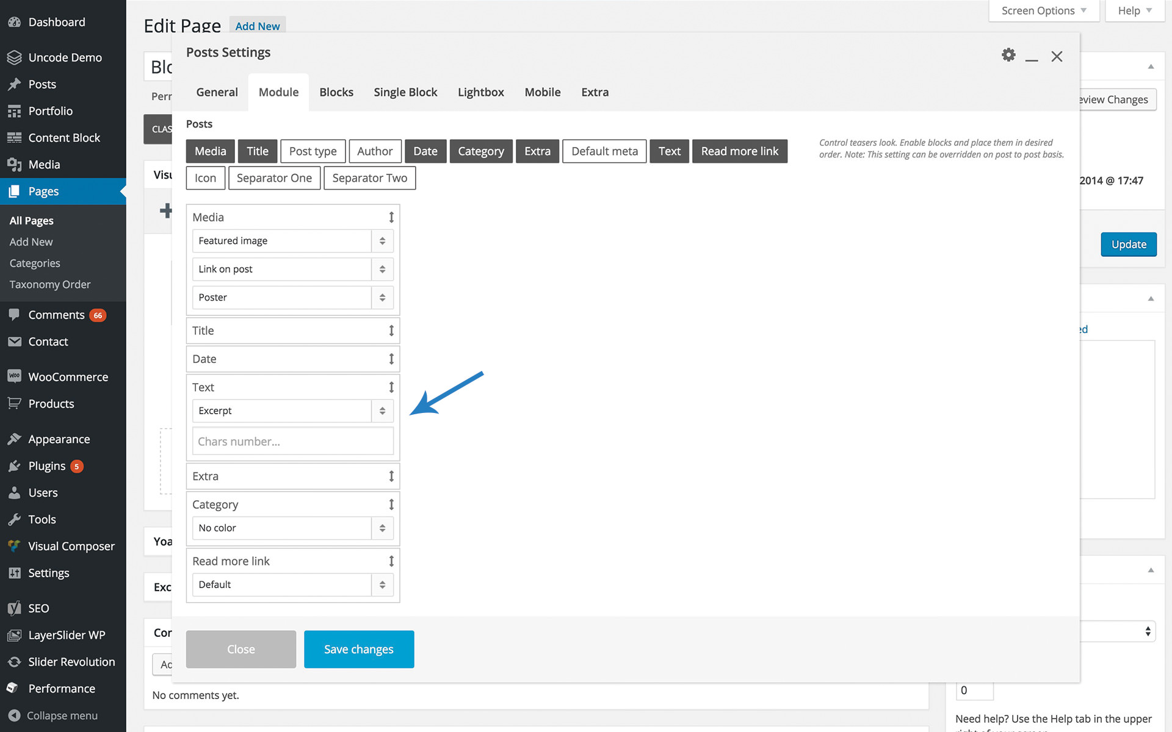
Task: Disable the Date teaser block
Action: point(425,151)
